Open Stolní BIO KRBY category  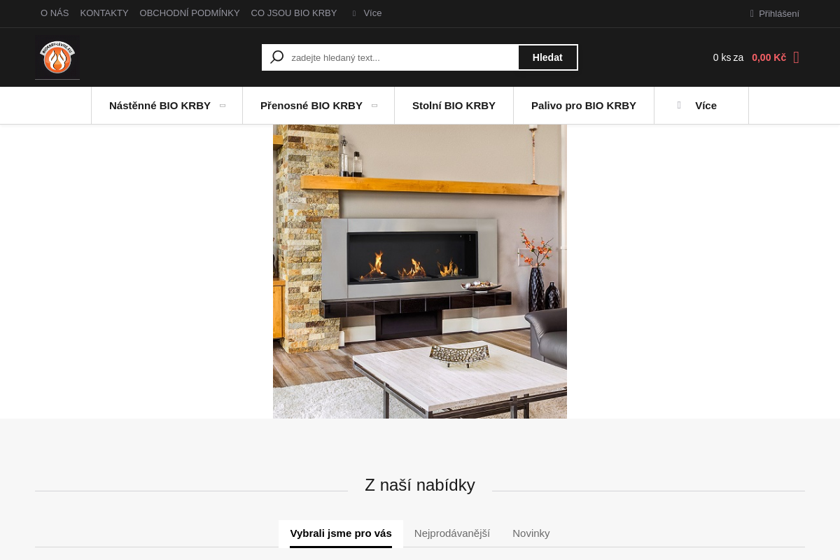(454, 106)
